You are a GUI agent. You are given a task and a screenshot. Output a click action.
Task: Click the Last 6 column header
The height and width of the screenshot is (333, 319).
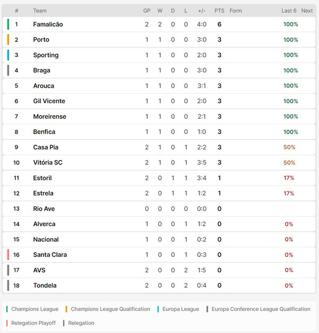(x=289, y=11)
